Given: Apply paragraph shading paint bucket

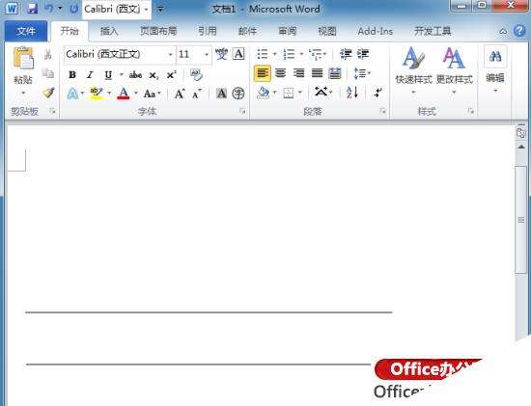Looking at the screenshot, I should tap(264, 93).
